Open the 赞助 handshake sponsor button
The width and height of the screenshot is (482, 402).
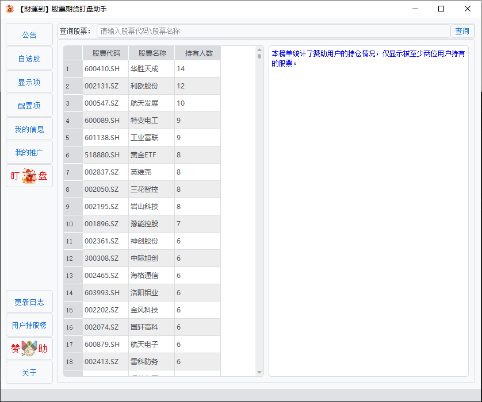click(x=29, y=349)
